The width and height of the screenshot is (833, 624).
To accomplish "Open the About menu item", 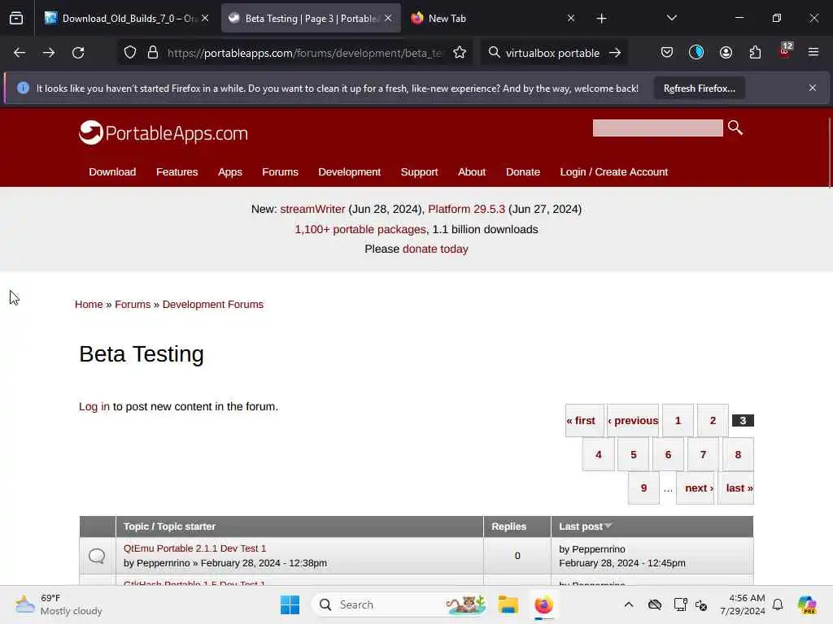I will [x=472, y=172].
